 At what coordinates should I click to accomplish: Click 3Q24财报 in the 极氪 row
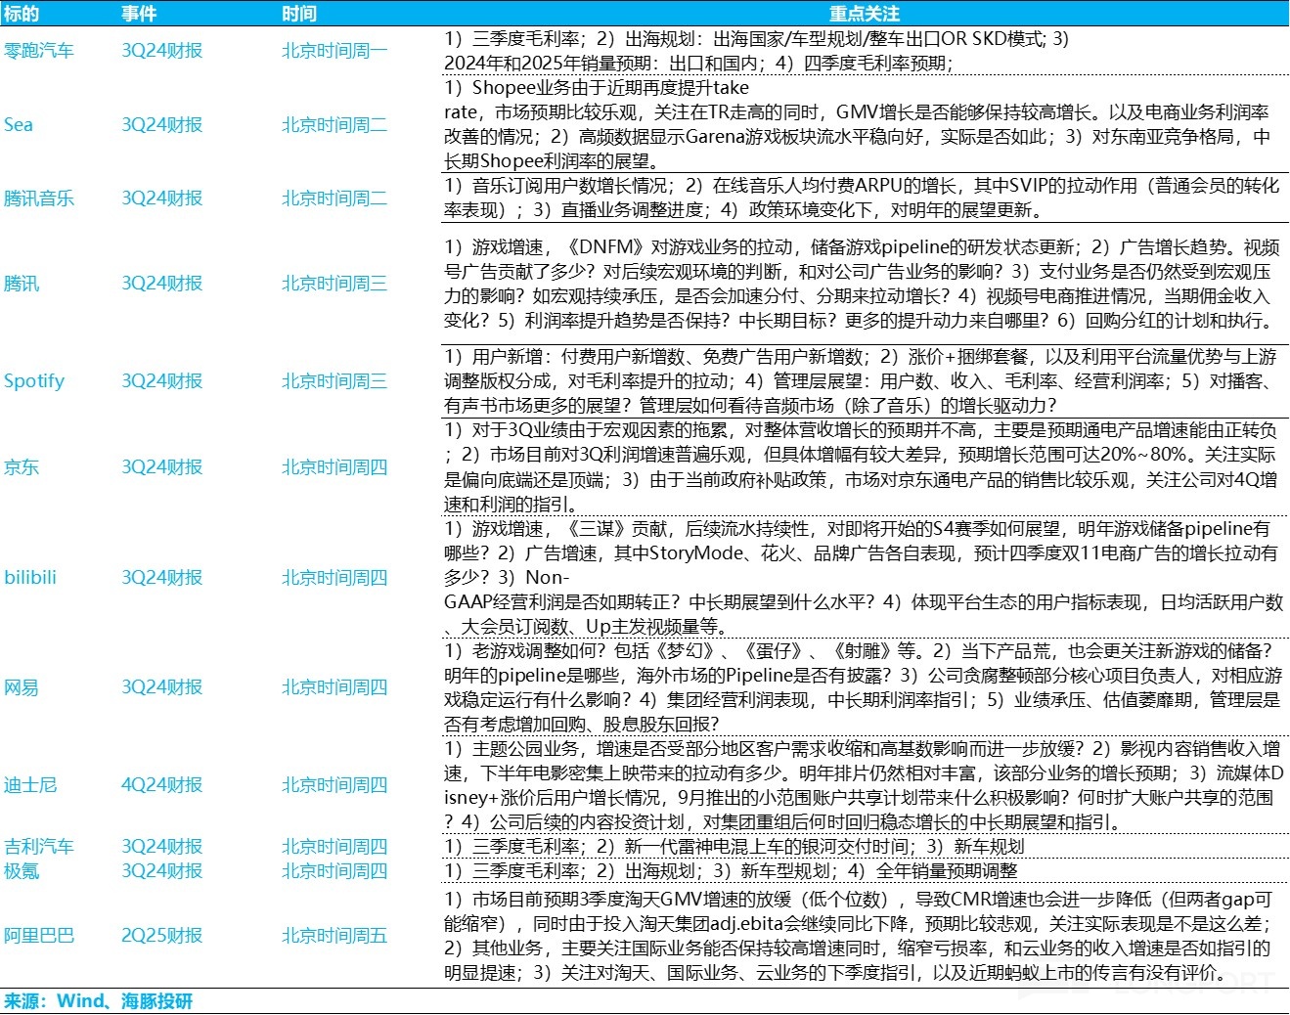(x=162, y=871)
